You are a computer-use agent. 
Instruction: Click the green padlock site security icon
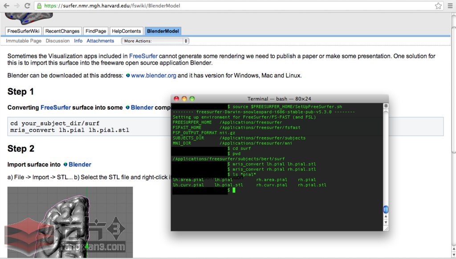(x=39, y=5)
